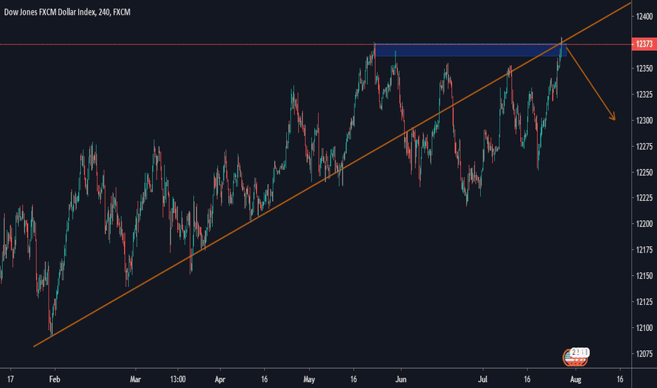Click the Apr label on time axis
Image resolution: width=657 pixels, height=388 pixels.
click(220, 380)
